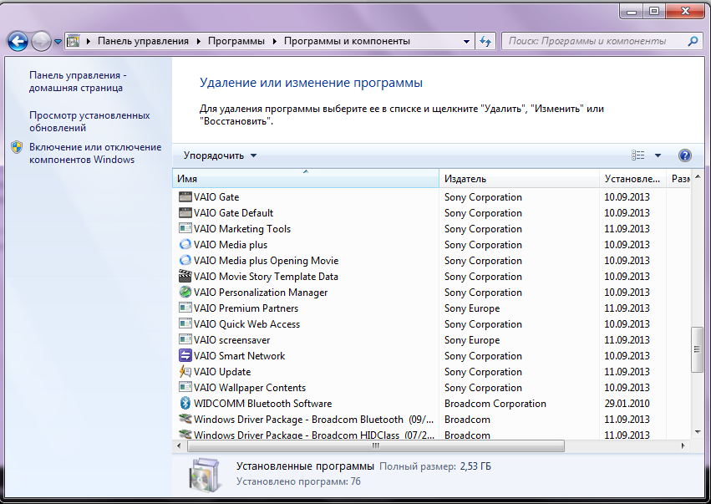Click the VAIO Movie Story Template Data clapperboard icon

coord(185,277)
